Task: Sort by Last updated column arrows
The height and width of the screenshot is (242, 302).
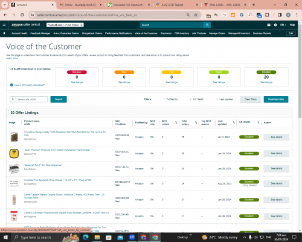Action: (x=234, y=123)
